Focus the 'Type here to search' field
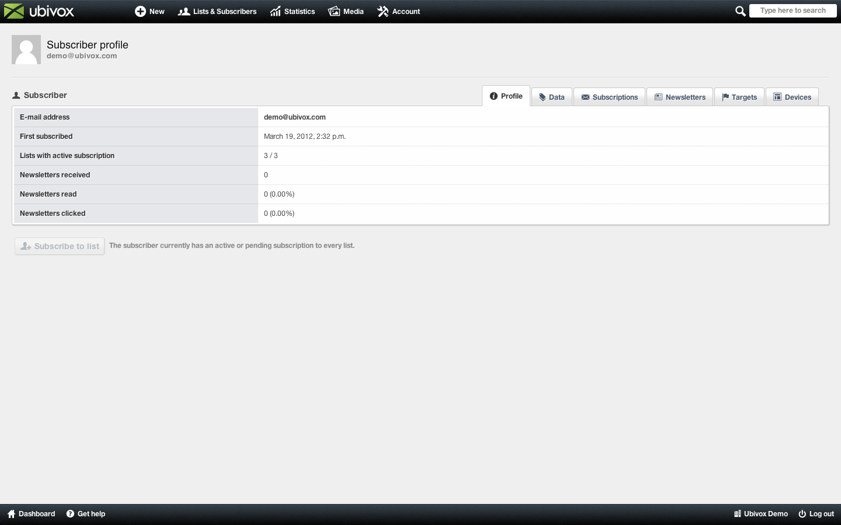Image resolution: width=841 pixels, height=525 pixels. [x=793, y=10]
